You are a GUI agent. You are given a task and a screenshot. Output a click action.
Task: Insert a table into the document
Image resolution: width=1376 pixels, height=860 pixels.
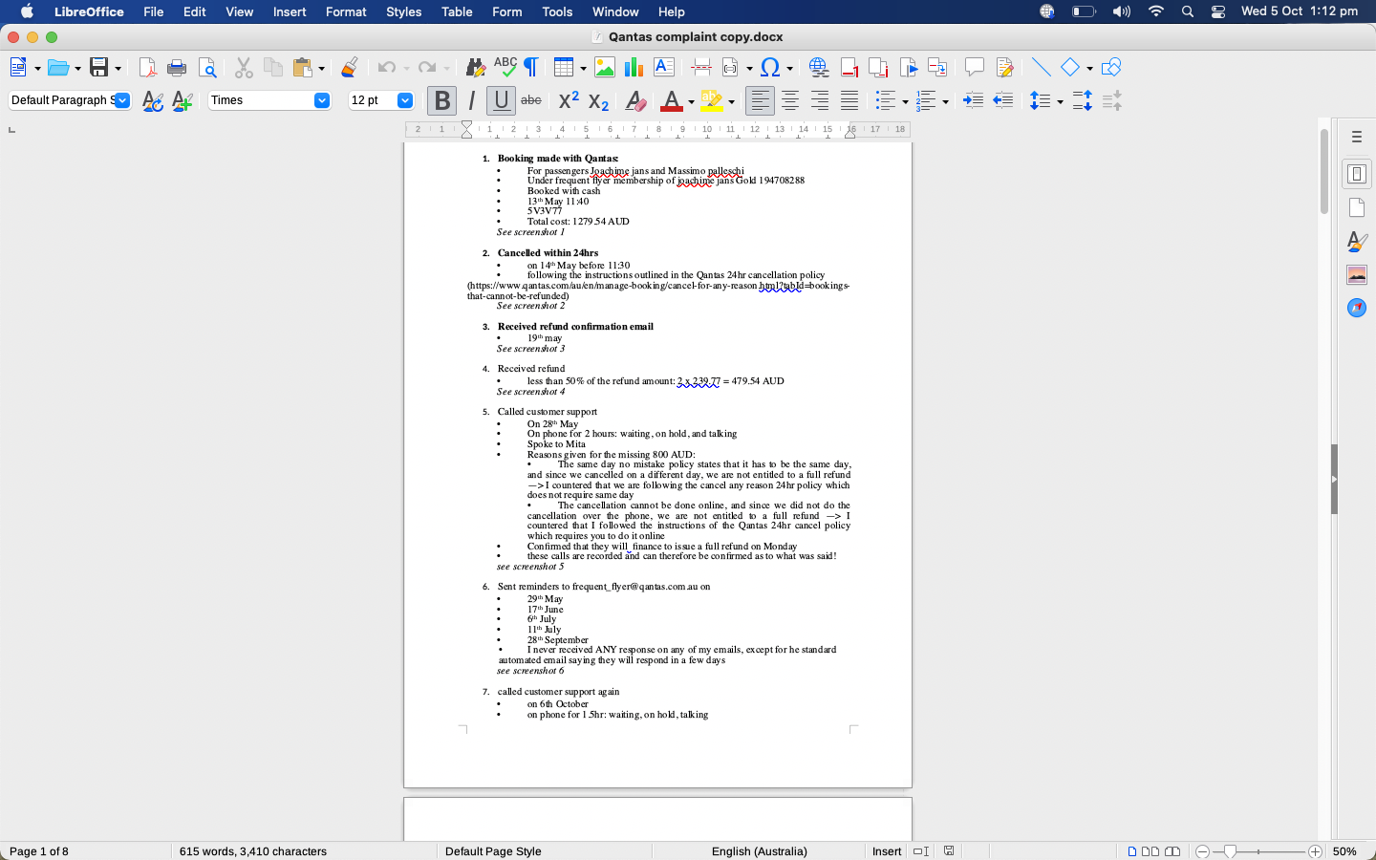click(564, 67)
